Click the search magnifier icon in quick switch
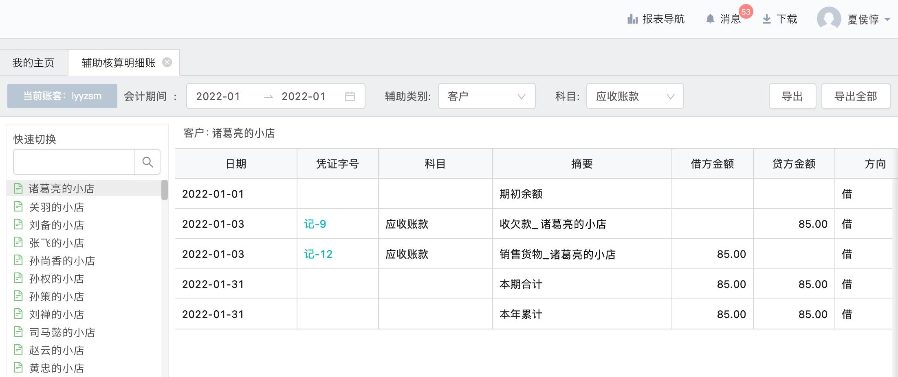 coord(147,162)
